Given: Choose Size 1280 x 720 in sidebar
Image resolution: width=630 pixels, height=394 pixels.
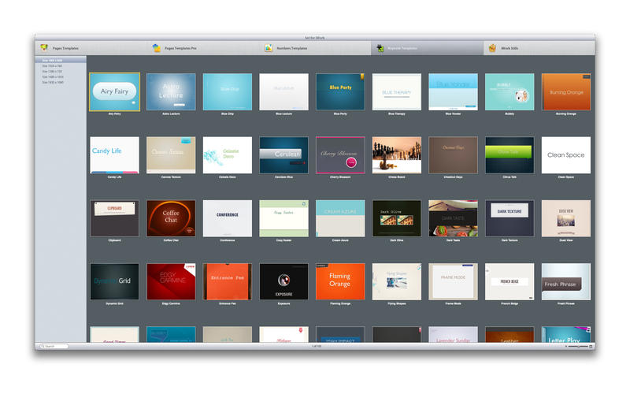Looking at the screenshot, I should 61,72.
